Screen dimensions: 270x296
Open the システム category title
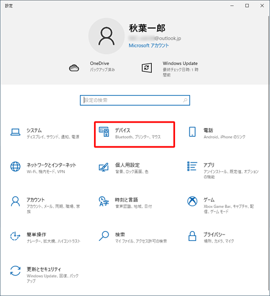[34, 130]
